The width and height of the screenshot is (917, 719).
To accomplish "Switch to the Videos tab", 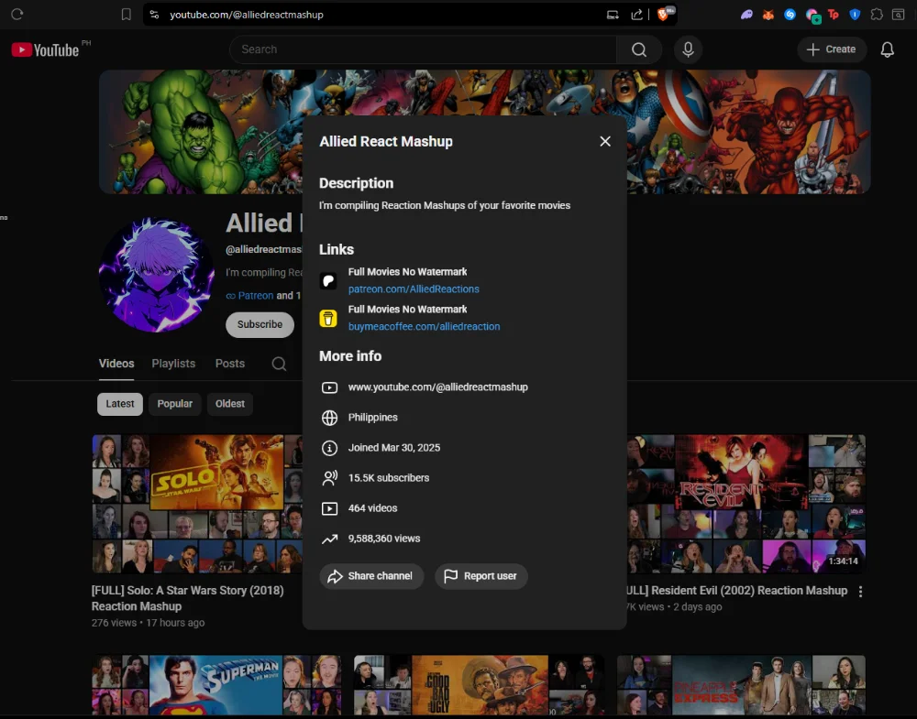I will (116, 364).
